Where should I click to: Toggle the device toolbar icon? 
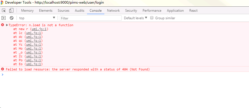[11, 10]
